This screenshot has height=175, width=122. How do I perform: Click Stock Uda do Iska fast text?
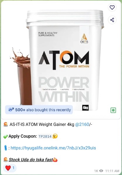(x=31, y=160)
